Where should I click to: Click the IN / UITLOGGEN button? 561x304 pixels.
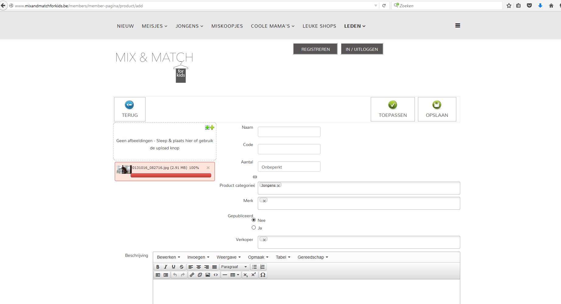tap(362, 49)
